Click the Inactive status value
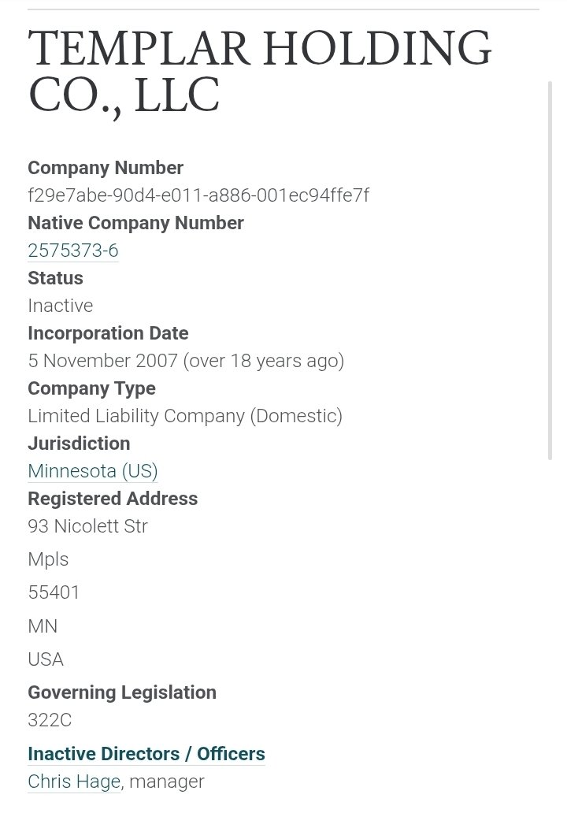 [60, 306]
